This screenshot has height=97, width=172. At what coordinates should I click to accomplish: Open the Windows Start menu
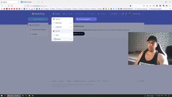[2, 96]
